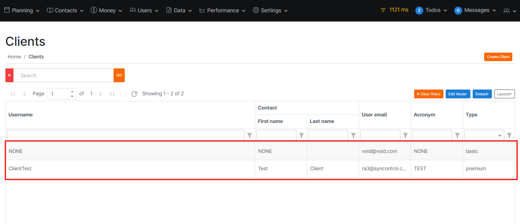The height and width of the screenshot is (224, 520).
Task: Jump to the last page using the pager icon
Action: click(x=112, y=94)
